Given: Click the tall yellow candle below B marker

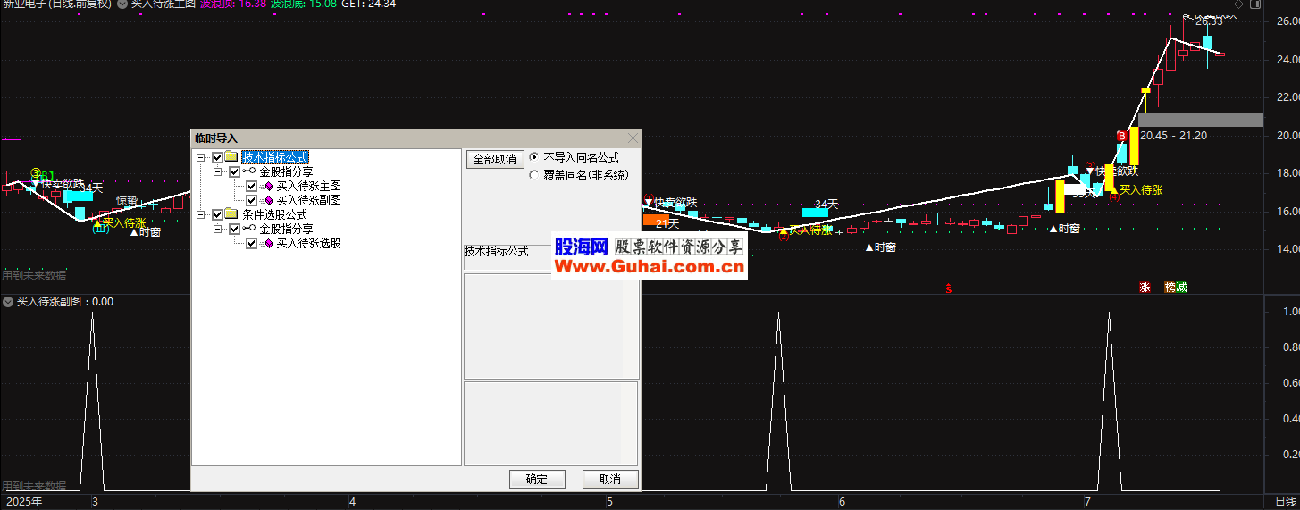Looking at the screenshot, I should [1133, 146].
